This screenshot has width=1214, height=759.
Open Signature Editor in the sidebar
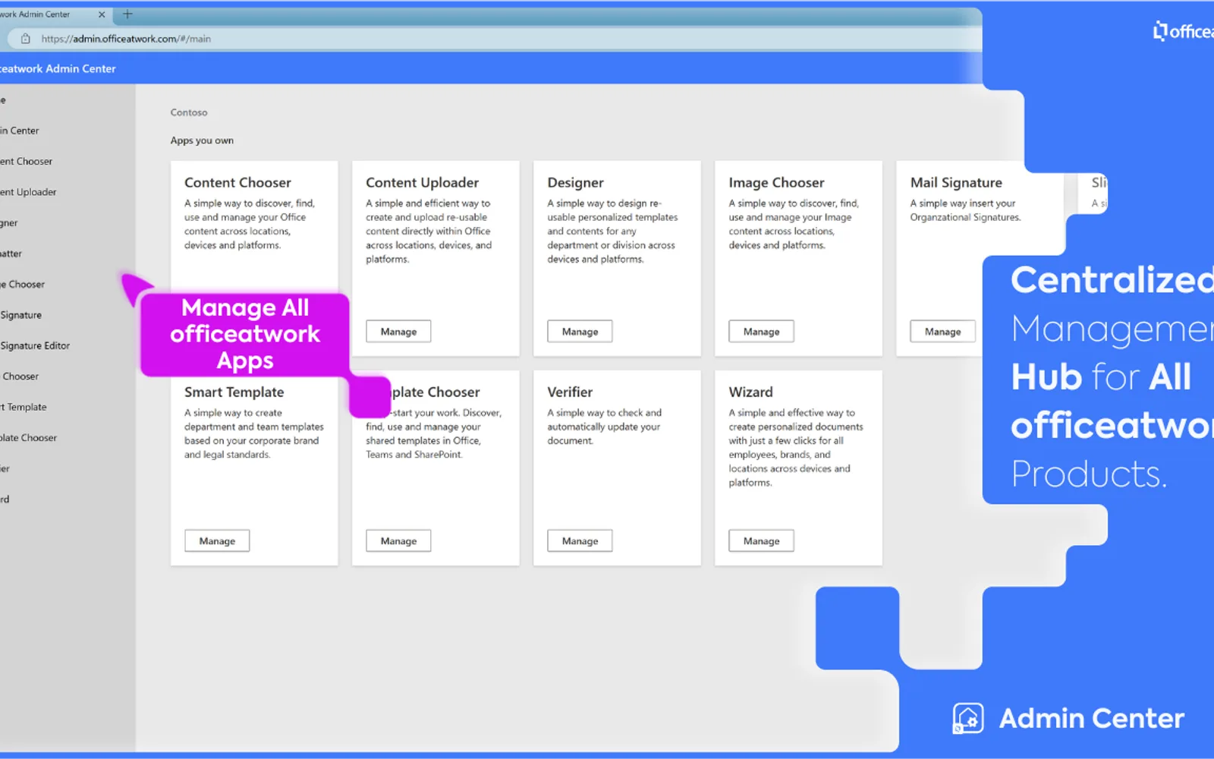[x=35, y=346]
